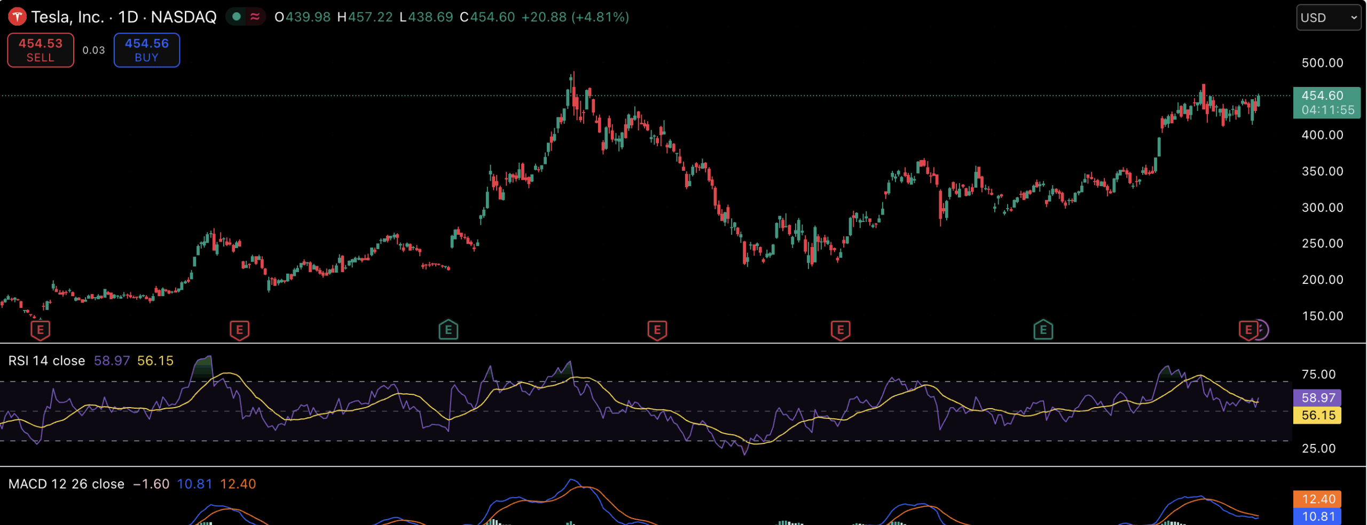This screenshot has height=525, width=1367.
Task: Click the green market open status dot
Action: click(237, 17)
